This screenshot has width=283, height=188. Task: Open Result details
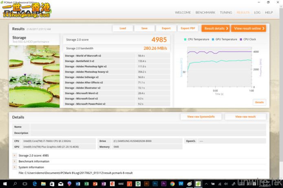[215, 28]
